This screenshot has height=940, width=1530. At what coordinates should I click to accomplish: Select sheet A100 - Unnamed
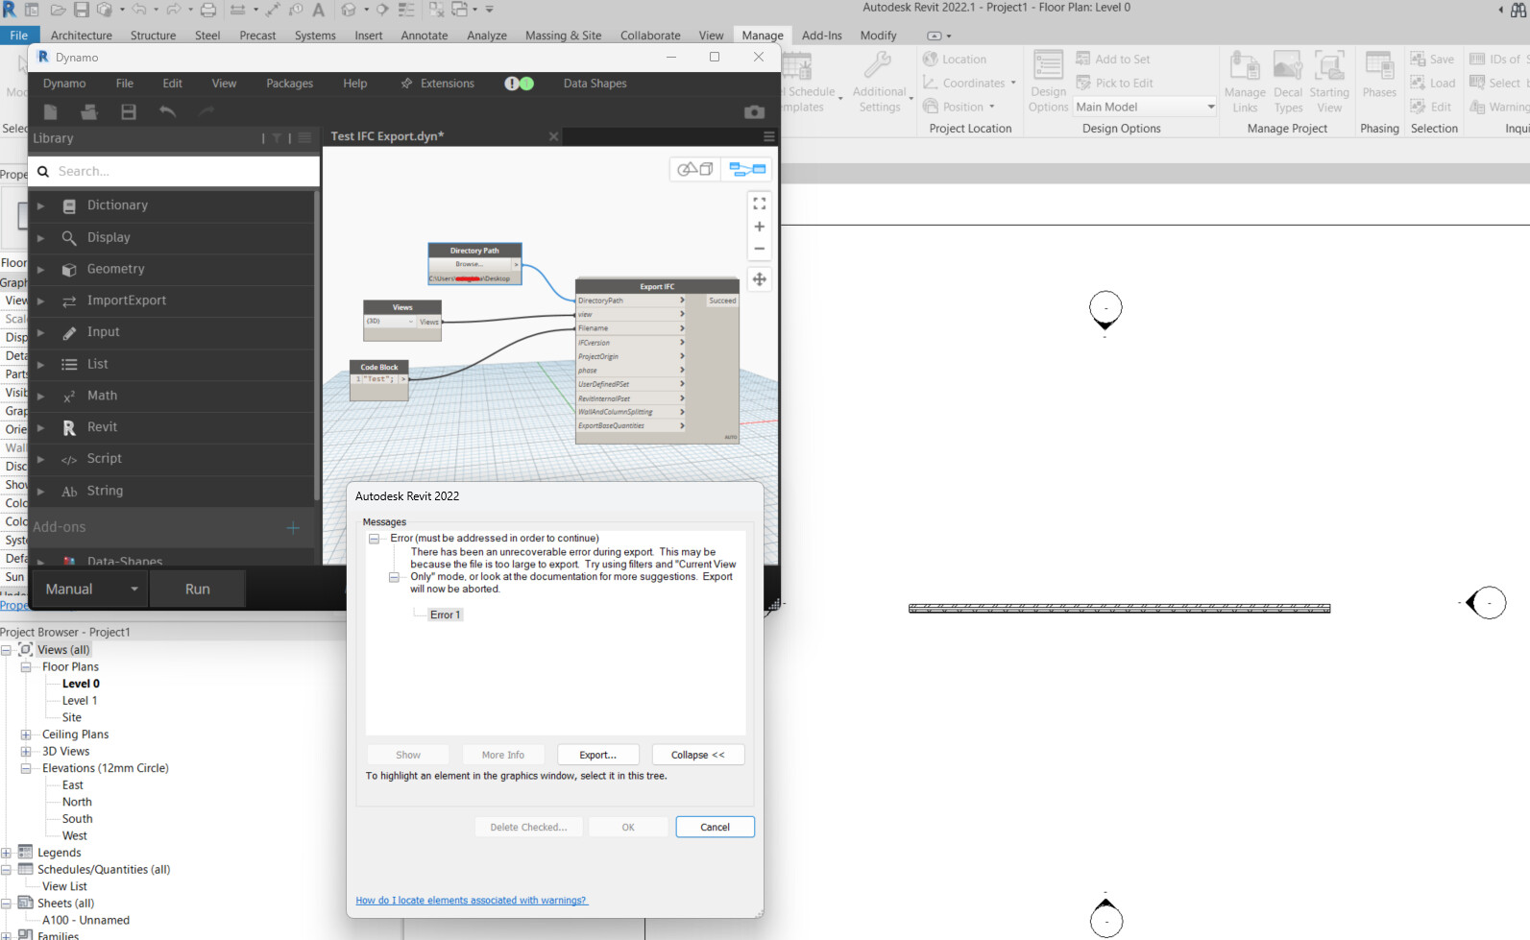pyautogui.click(x=85, y=920)
